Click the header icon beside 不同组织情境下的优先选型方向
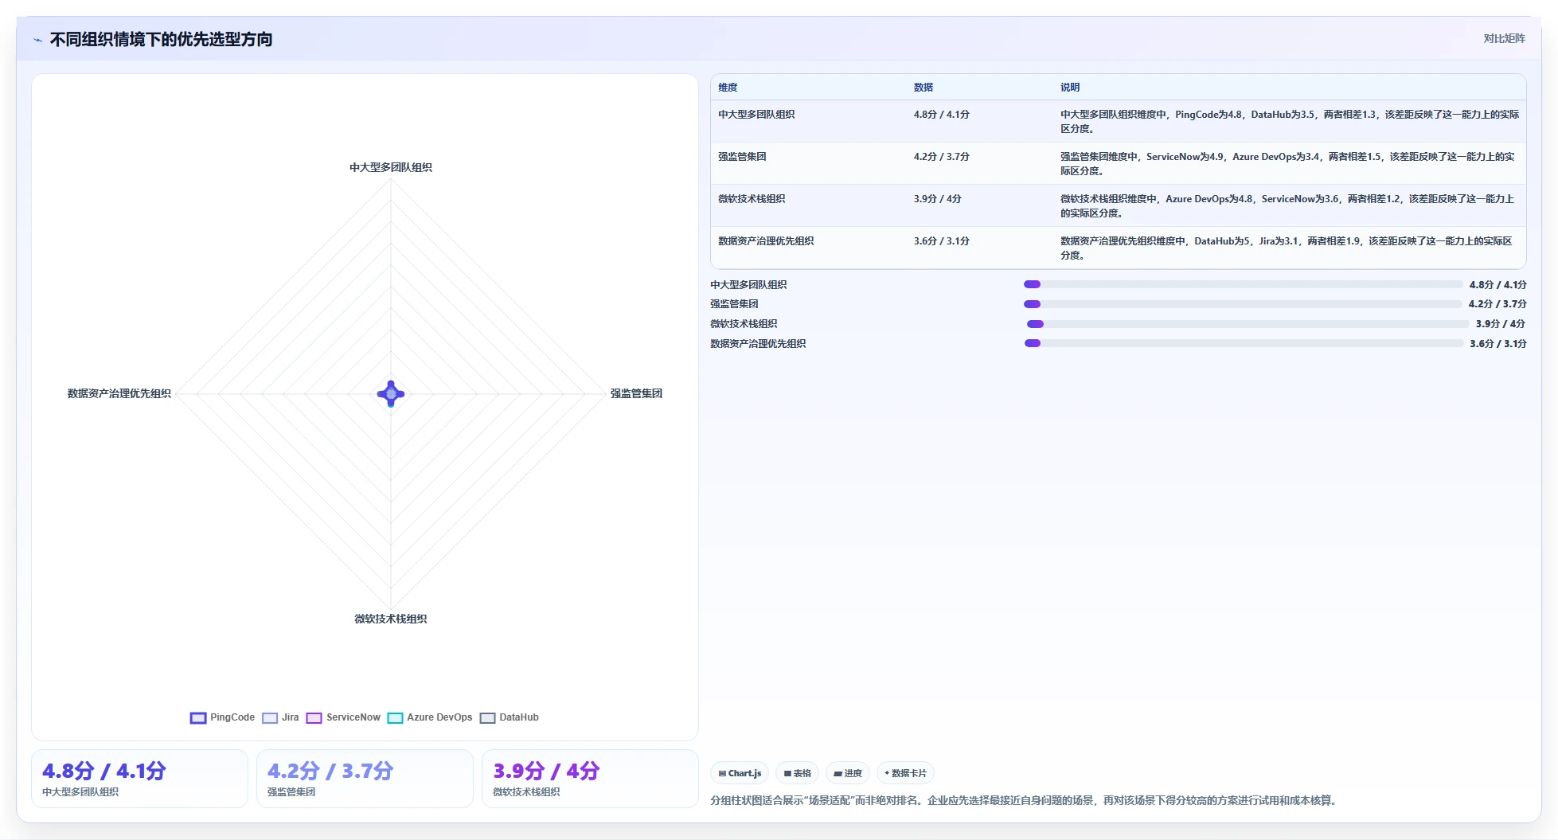The image size is (1558, 840). (37, 40)
